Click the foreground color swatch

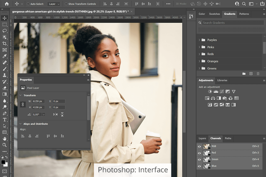pos(3,162)
